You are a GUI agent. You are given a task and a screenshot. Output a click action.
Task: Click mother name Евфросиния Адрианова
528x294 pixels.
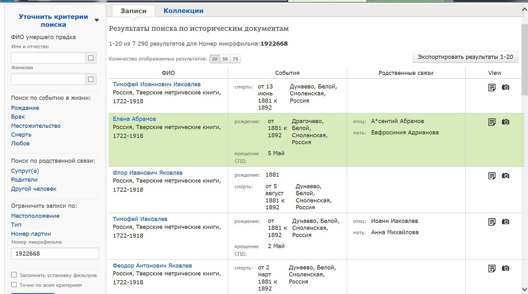[405, 132]
